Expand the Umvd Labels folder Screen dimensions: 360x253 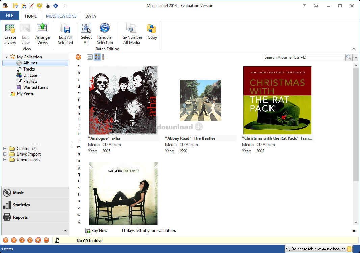pos(5,160)
